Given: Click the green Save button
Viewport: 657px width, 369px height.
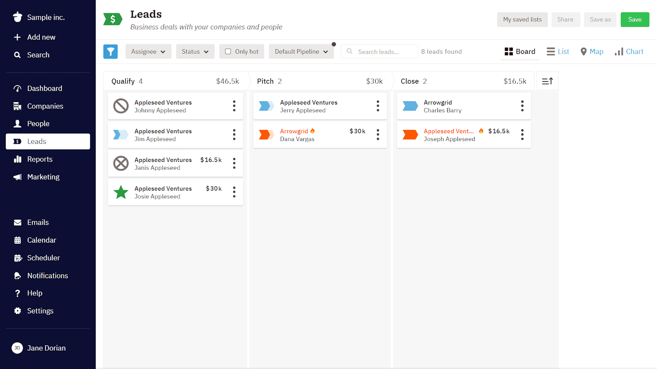Looking at the screenshot, I should point(634,19).
